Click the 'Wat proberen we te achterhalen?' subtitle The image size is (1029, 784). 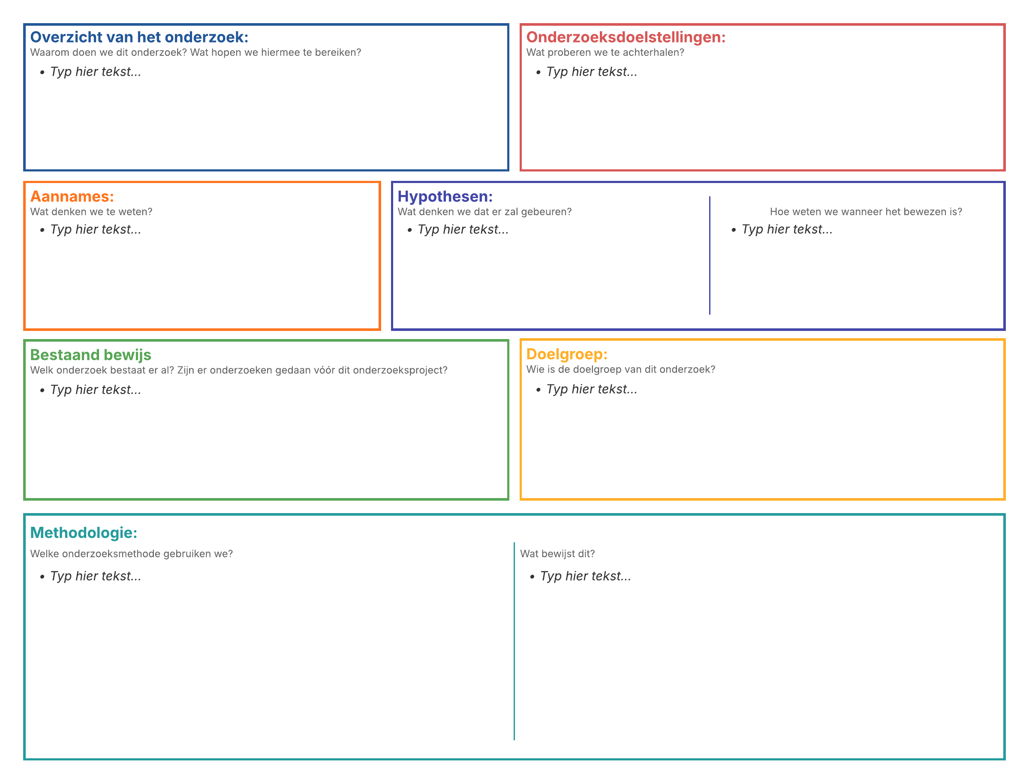[x=605, y=52]
